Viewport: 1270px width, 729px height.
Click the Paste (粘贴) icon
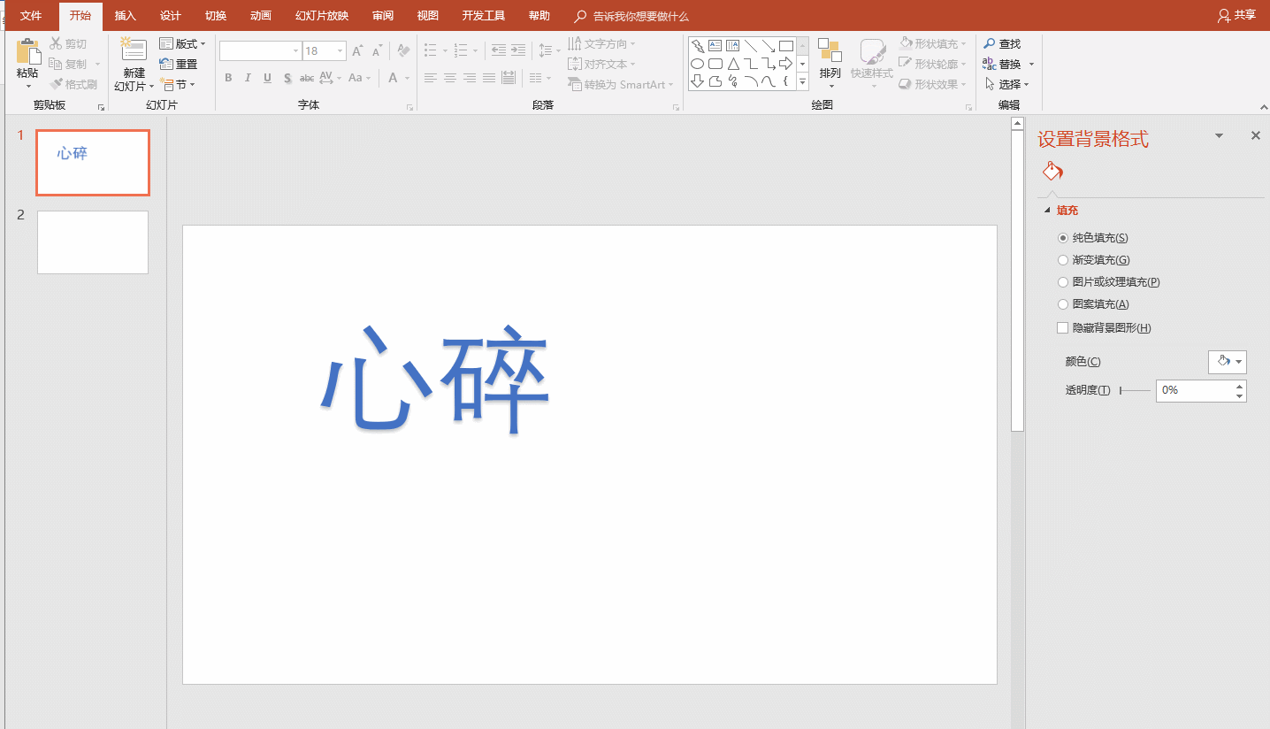coord(27,53)
